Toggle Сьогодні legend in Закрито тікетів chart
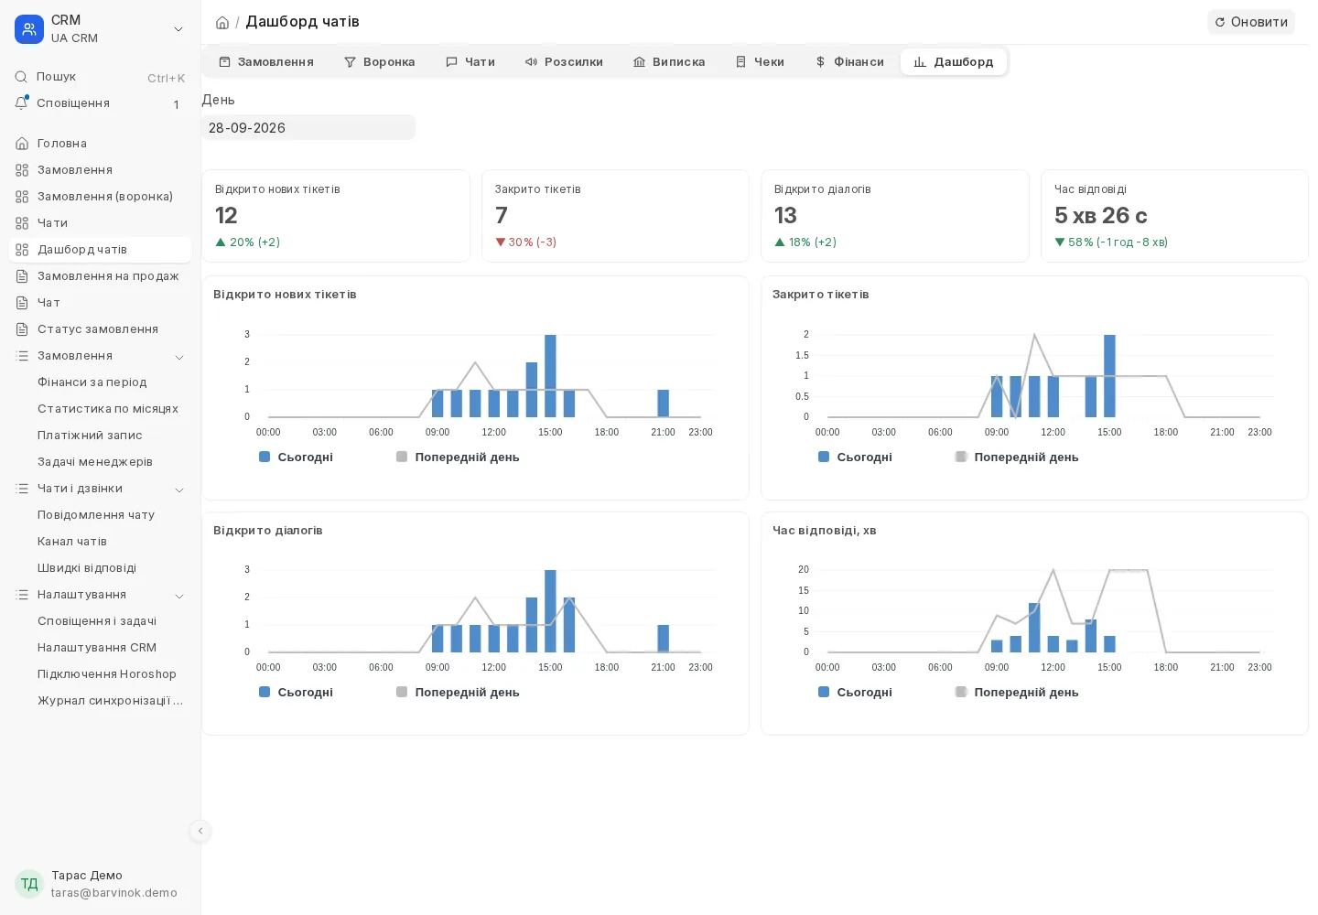Viewport: 1318px width, 915px height. (x=855, y=457)
